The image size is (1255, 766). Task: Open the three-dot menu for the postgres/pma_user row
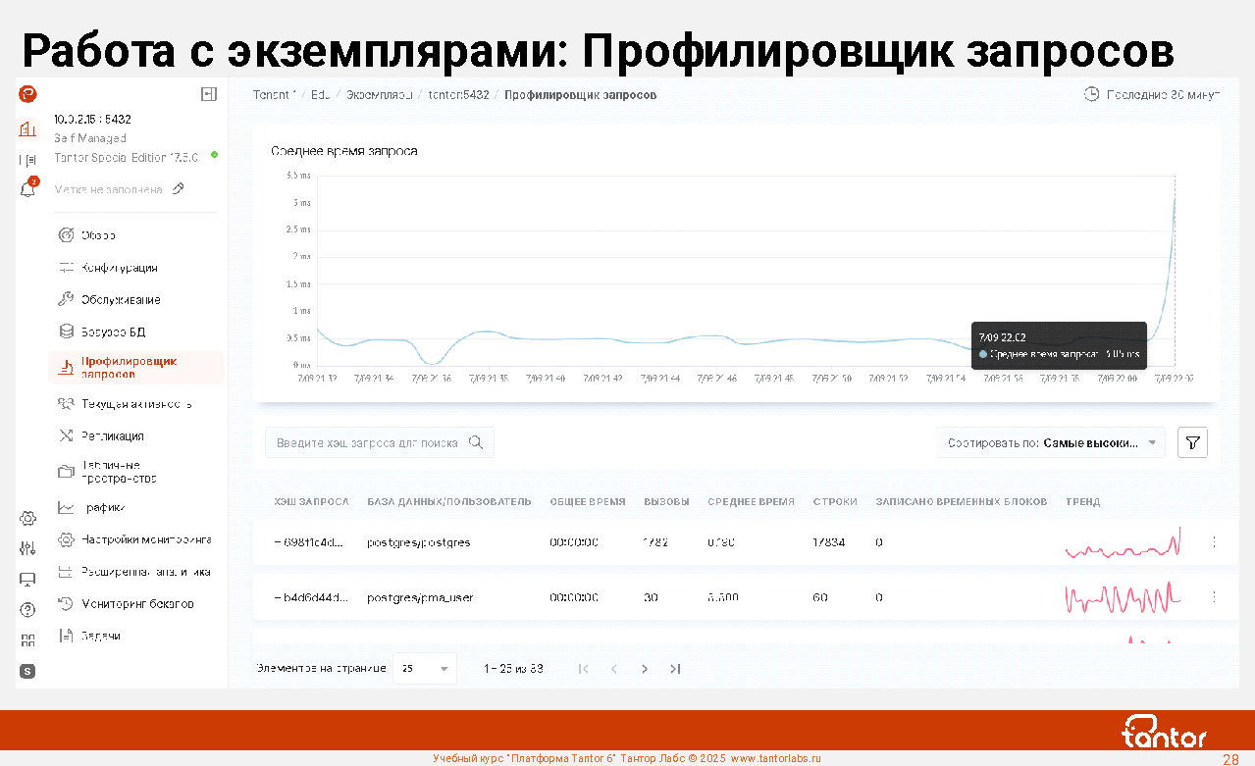(1214, 596)
